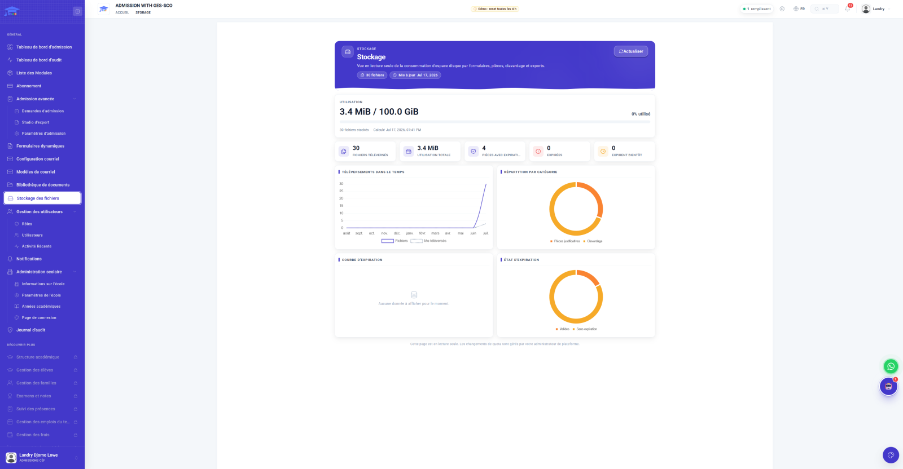The image size is (903, 469).
Task: Select Bibliothèque de documents in sidebar
Action: coord(42,185)
